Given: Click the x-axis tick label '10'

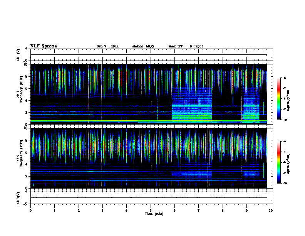Looking at the screenshot, I should coord(271,211).
